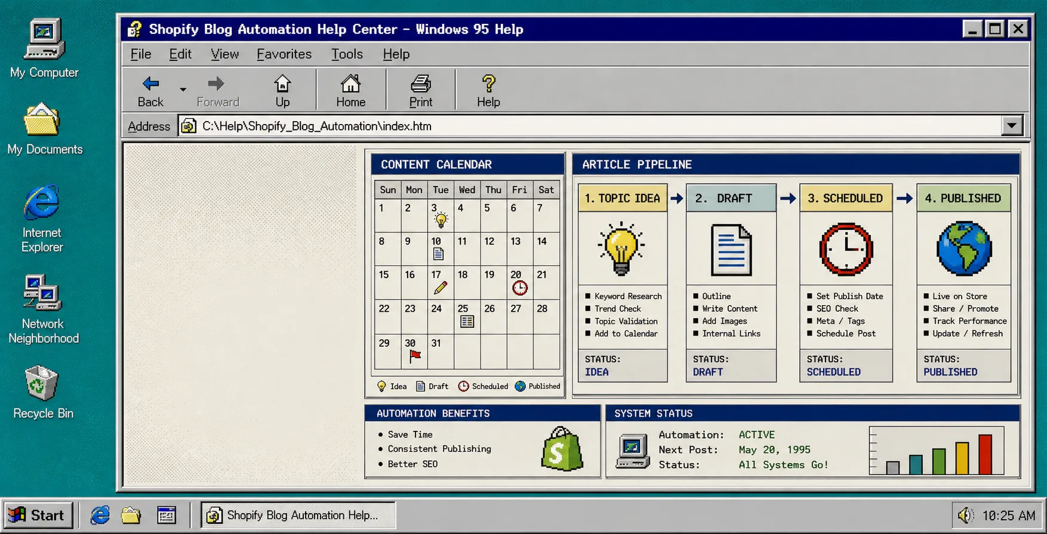Click the document icon on calendar day 10
The image size is (1047, 534).
click(x=438, y=254)
